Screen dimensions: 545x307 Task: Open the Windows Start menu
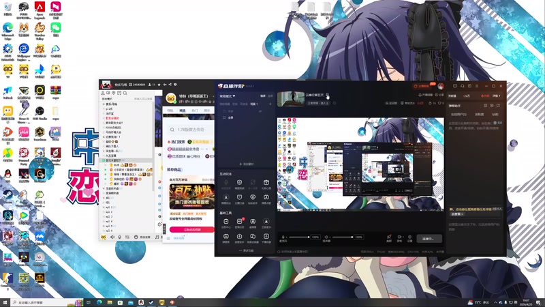pyautogui.click(x=5, y=302)
